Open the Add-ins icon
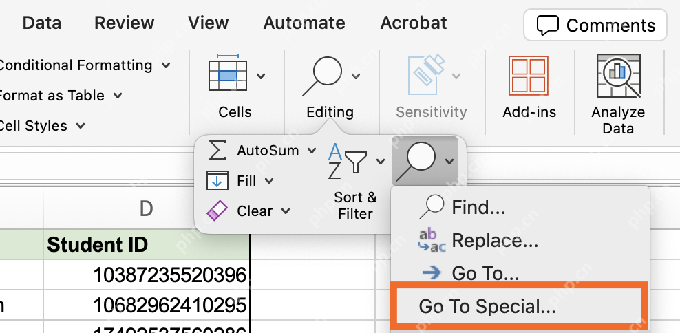The image size is (680, 333). [x=528, y=76]
